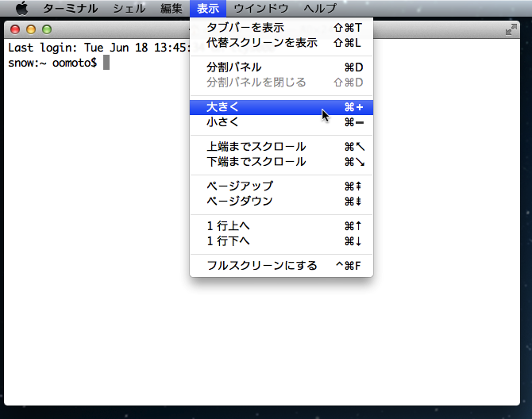
Task: Choose 上端までスクロール menu item
Action: 281,147
